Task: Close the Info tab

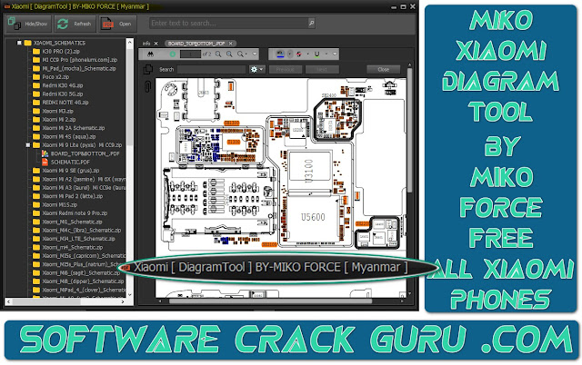Action: 156,44
